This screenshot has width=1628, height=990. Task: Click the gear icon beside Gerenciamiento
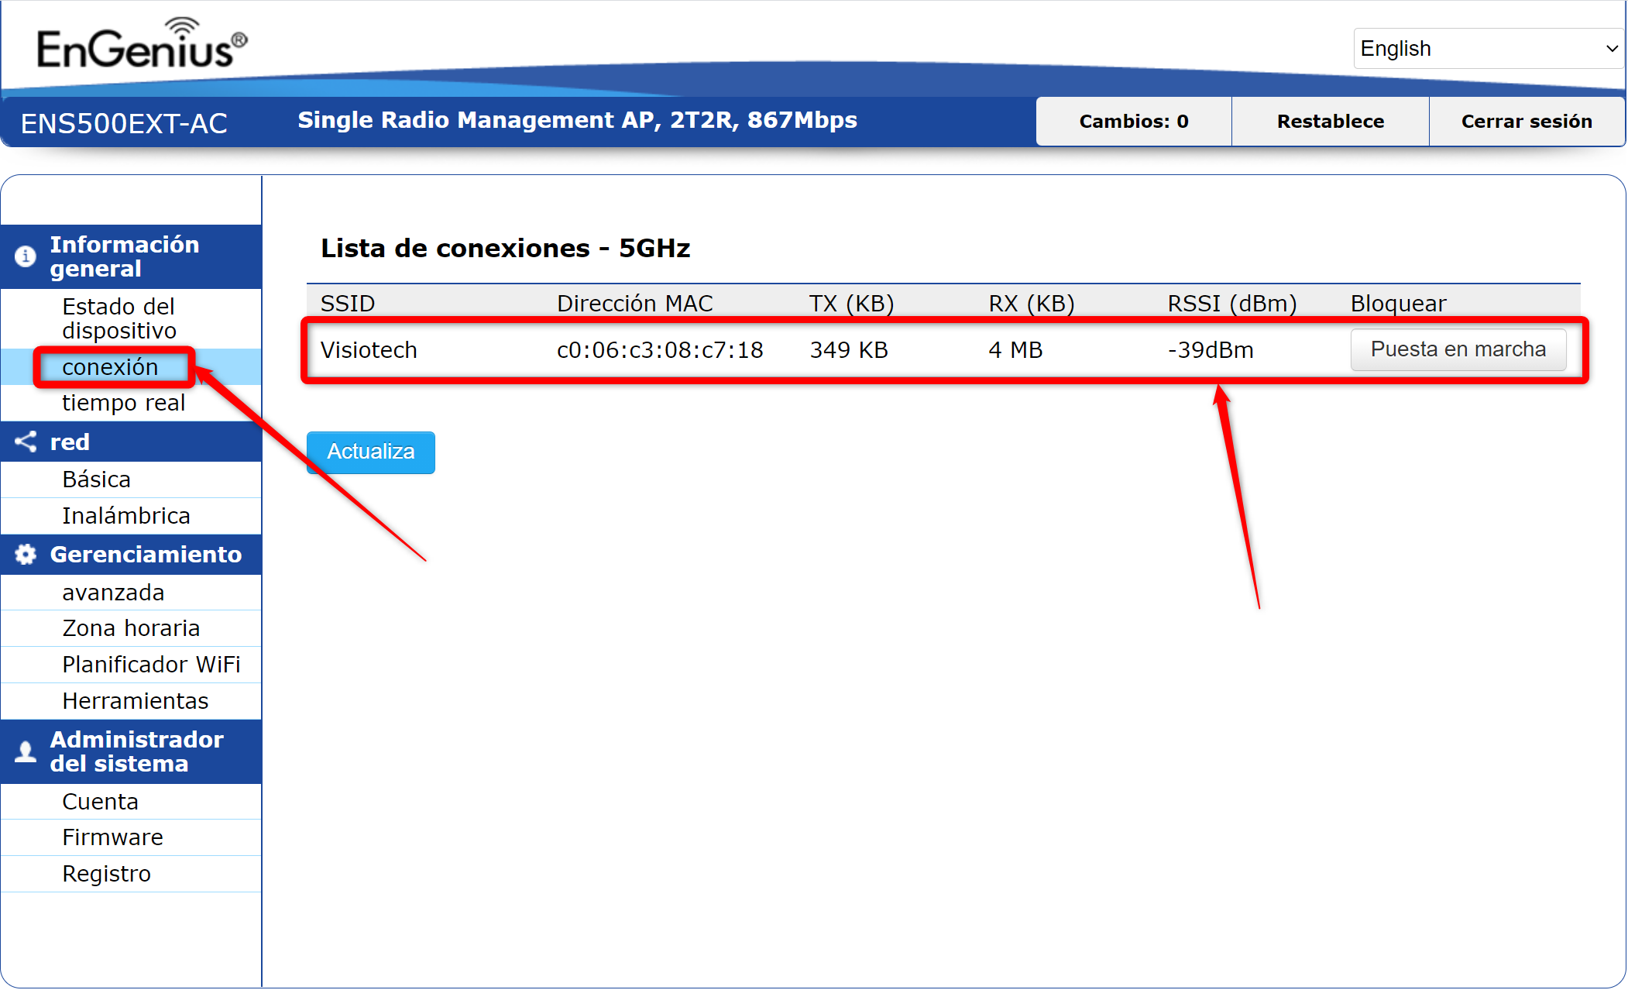pos(26,555)
